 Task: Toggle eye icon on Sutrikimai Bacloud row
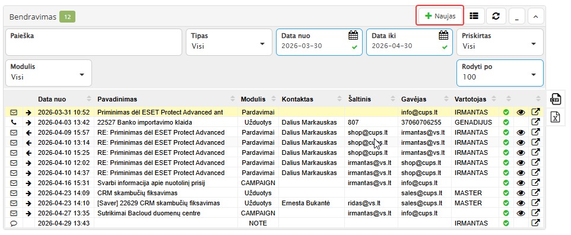[x=521, y=213]
